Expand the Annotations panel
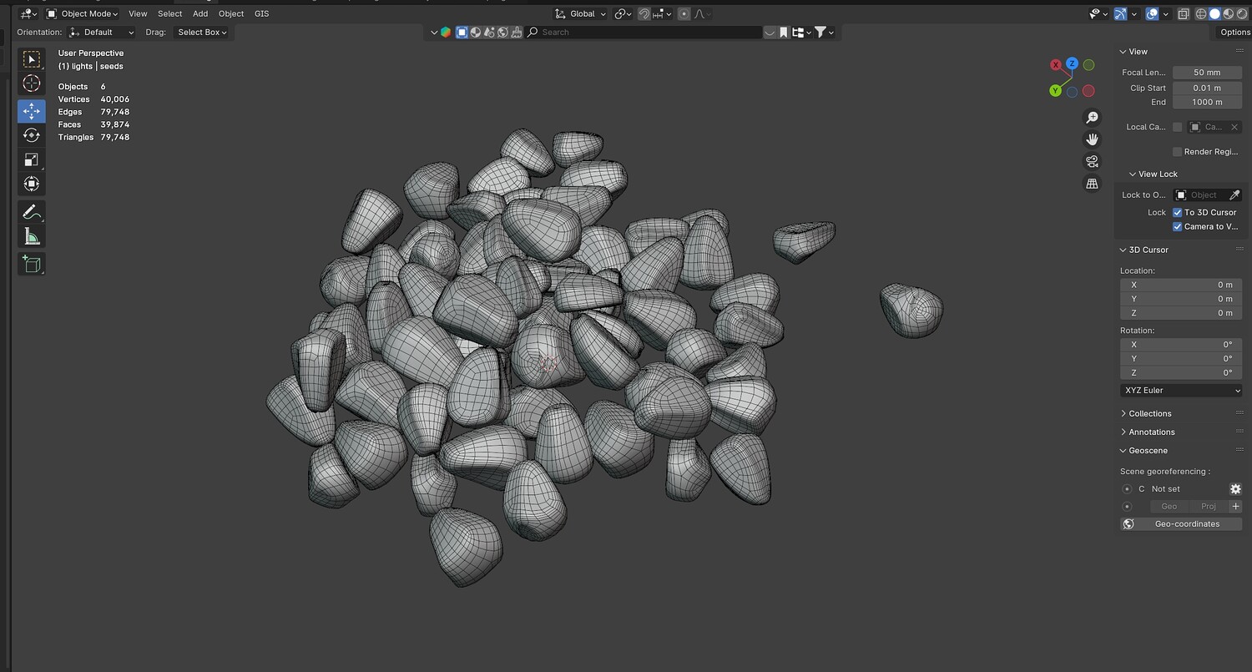Image resolution: width=1252 pixels, height=672 pixels. [1123, 432]
